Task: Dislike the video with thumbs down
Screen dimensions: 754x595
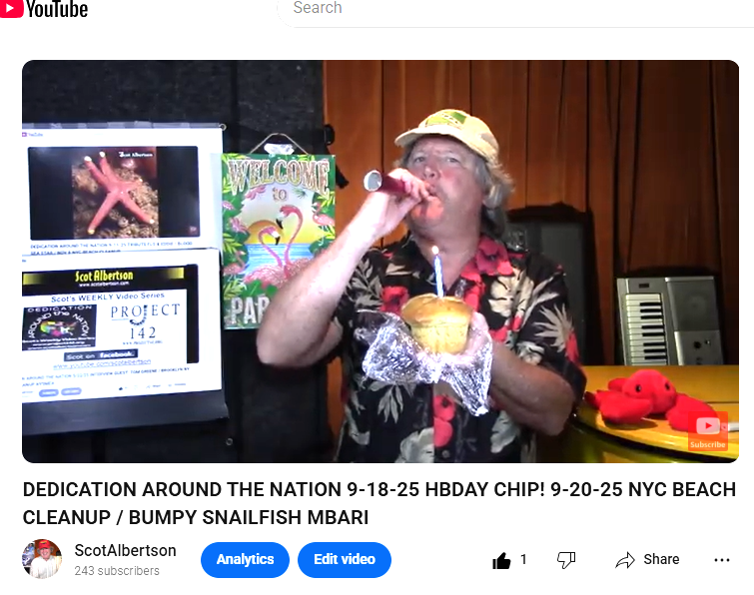Action: click(566, 560)
